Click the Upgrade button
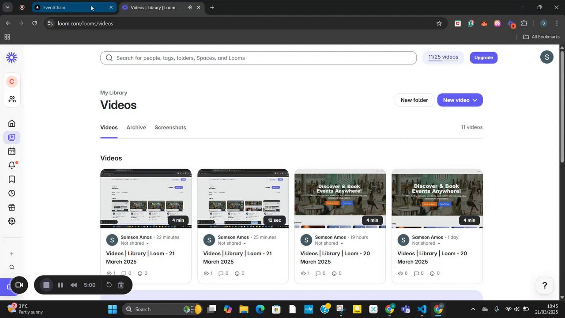 pos(484,57)
